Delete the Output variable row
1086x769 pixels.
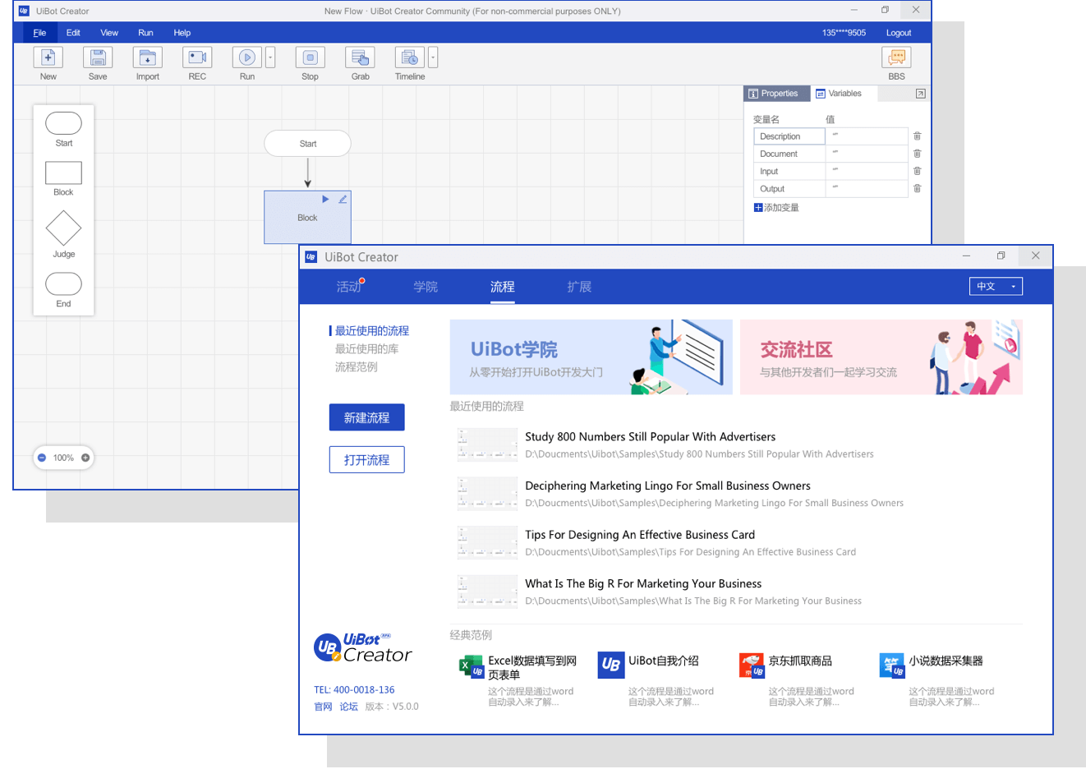pos(918,188)
